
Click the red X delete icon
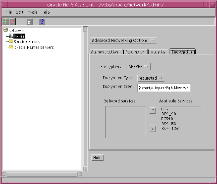coord(12,22)
